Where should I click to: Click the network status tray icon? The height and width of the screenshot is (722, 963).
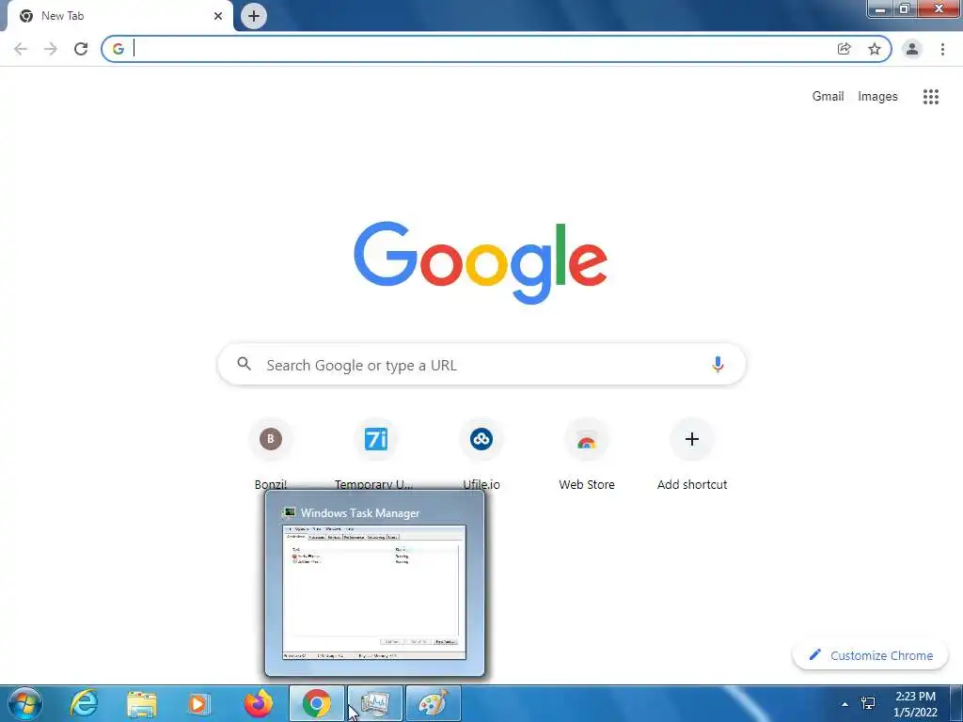(x=868, y=703)
